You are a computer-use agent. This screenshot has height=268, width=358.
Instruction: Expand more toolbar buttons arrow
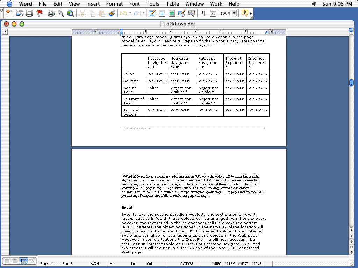coord(251,14)
